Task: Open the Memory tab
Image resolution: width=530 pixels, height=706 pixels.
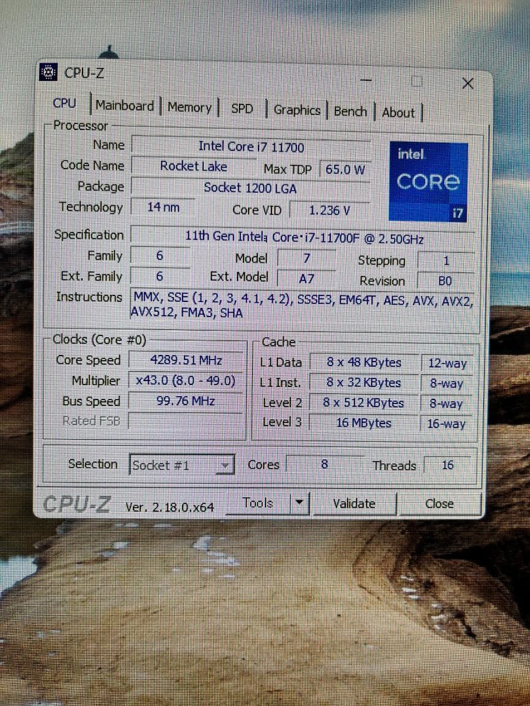Action: (x=189, y=108)
